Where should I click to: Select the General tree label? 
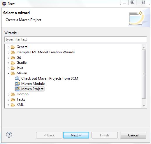(x=22, y=47)
